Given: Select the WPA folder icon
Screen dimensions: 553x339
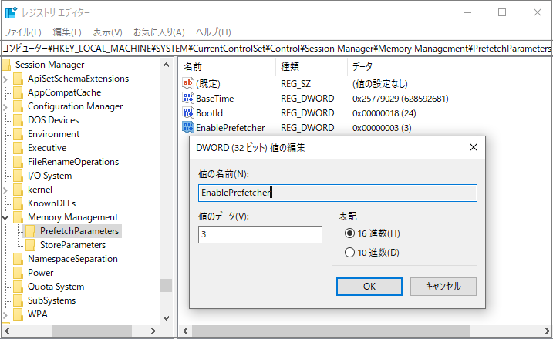Looking at the screenshot, I should 18,314.
